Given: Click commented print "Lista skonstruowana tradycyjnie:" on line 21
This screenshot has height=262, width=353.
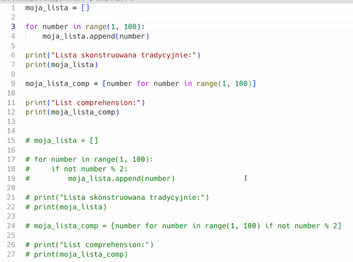Looking at the screenshot, I should click(117, 198).
